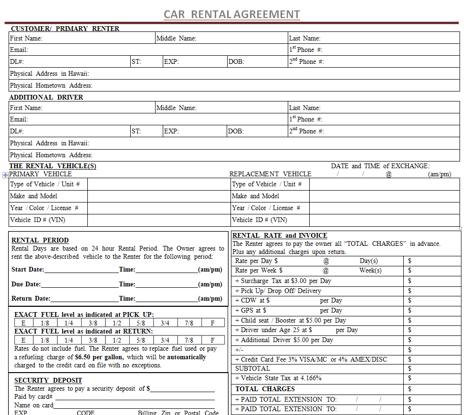Select the SUBTOTAL dollar amount cell
Screen dimensions: 471x415
tap(432, 369)
